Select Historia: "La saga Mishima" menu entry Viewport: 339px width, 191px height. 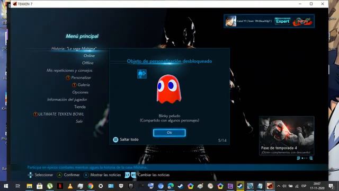(74, 48)
